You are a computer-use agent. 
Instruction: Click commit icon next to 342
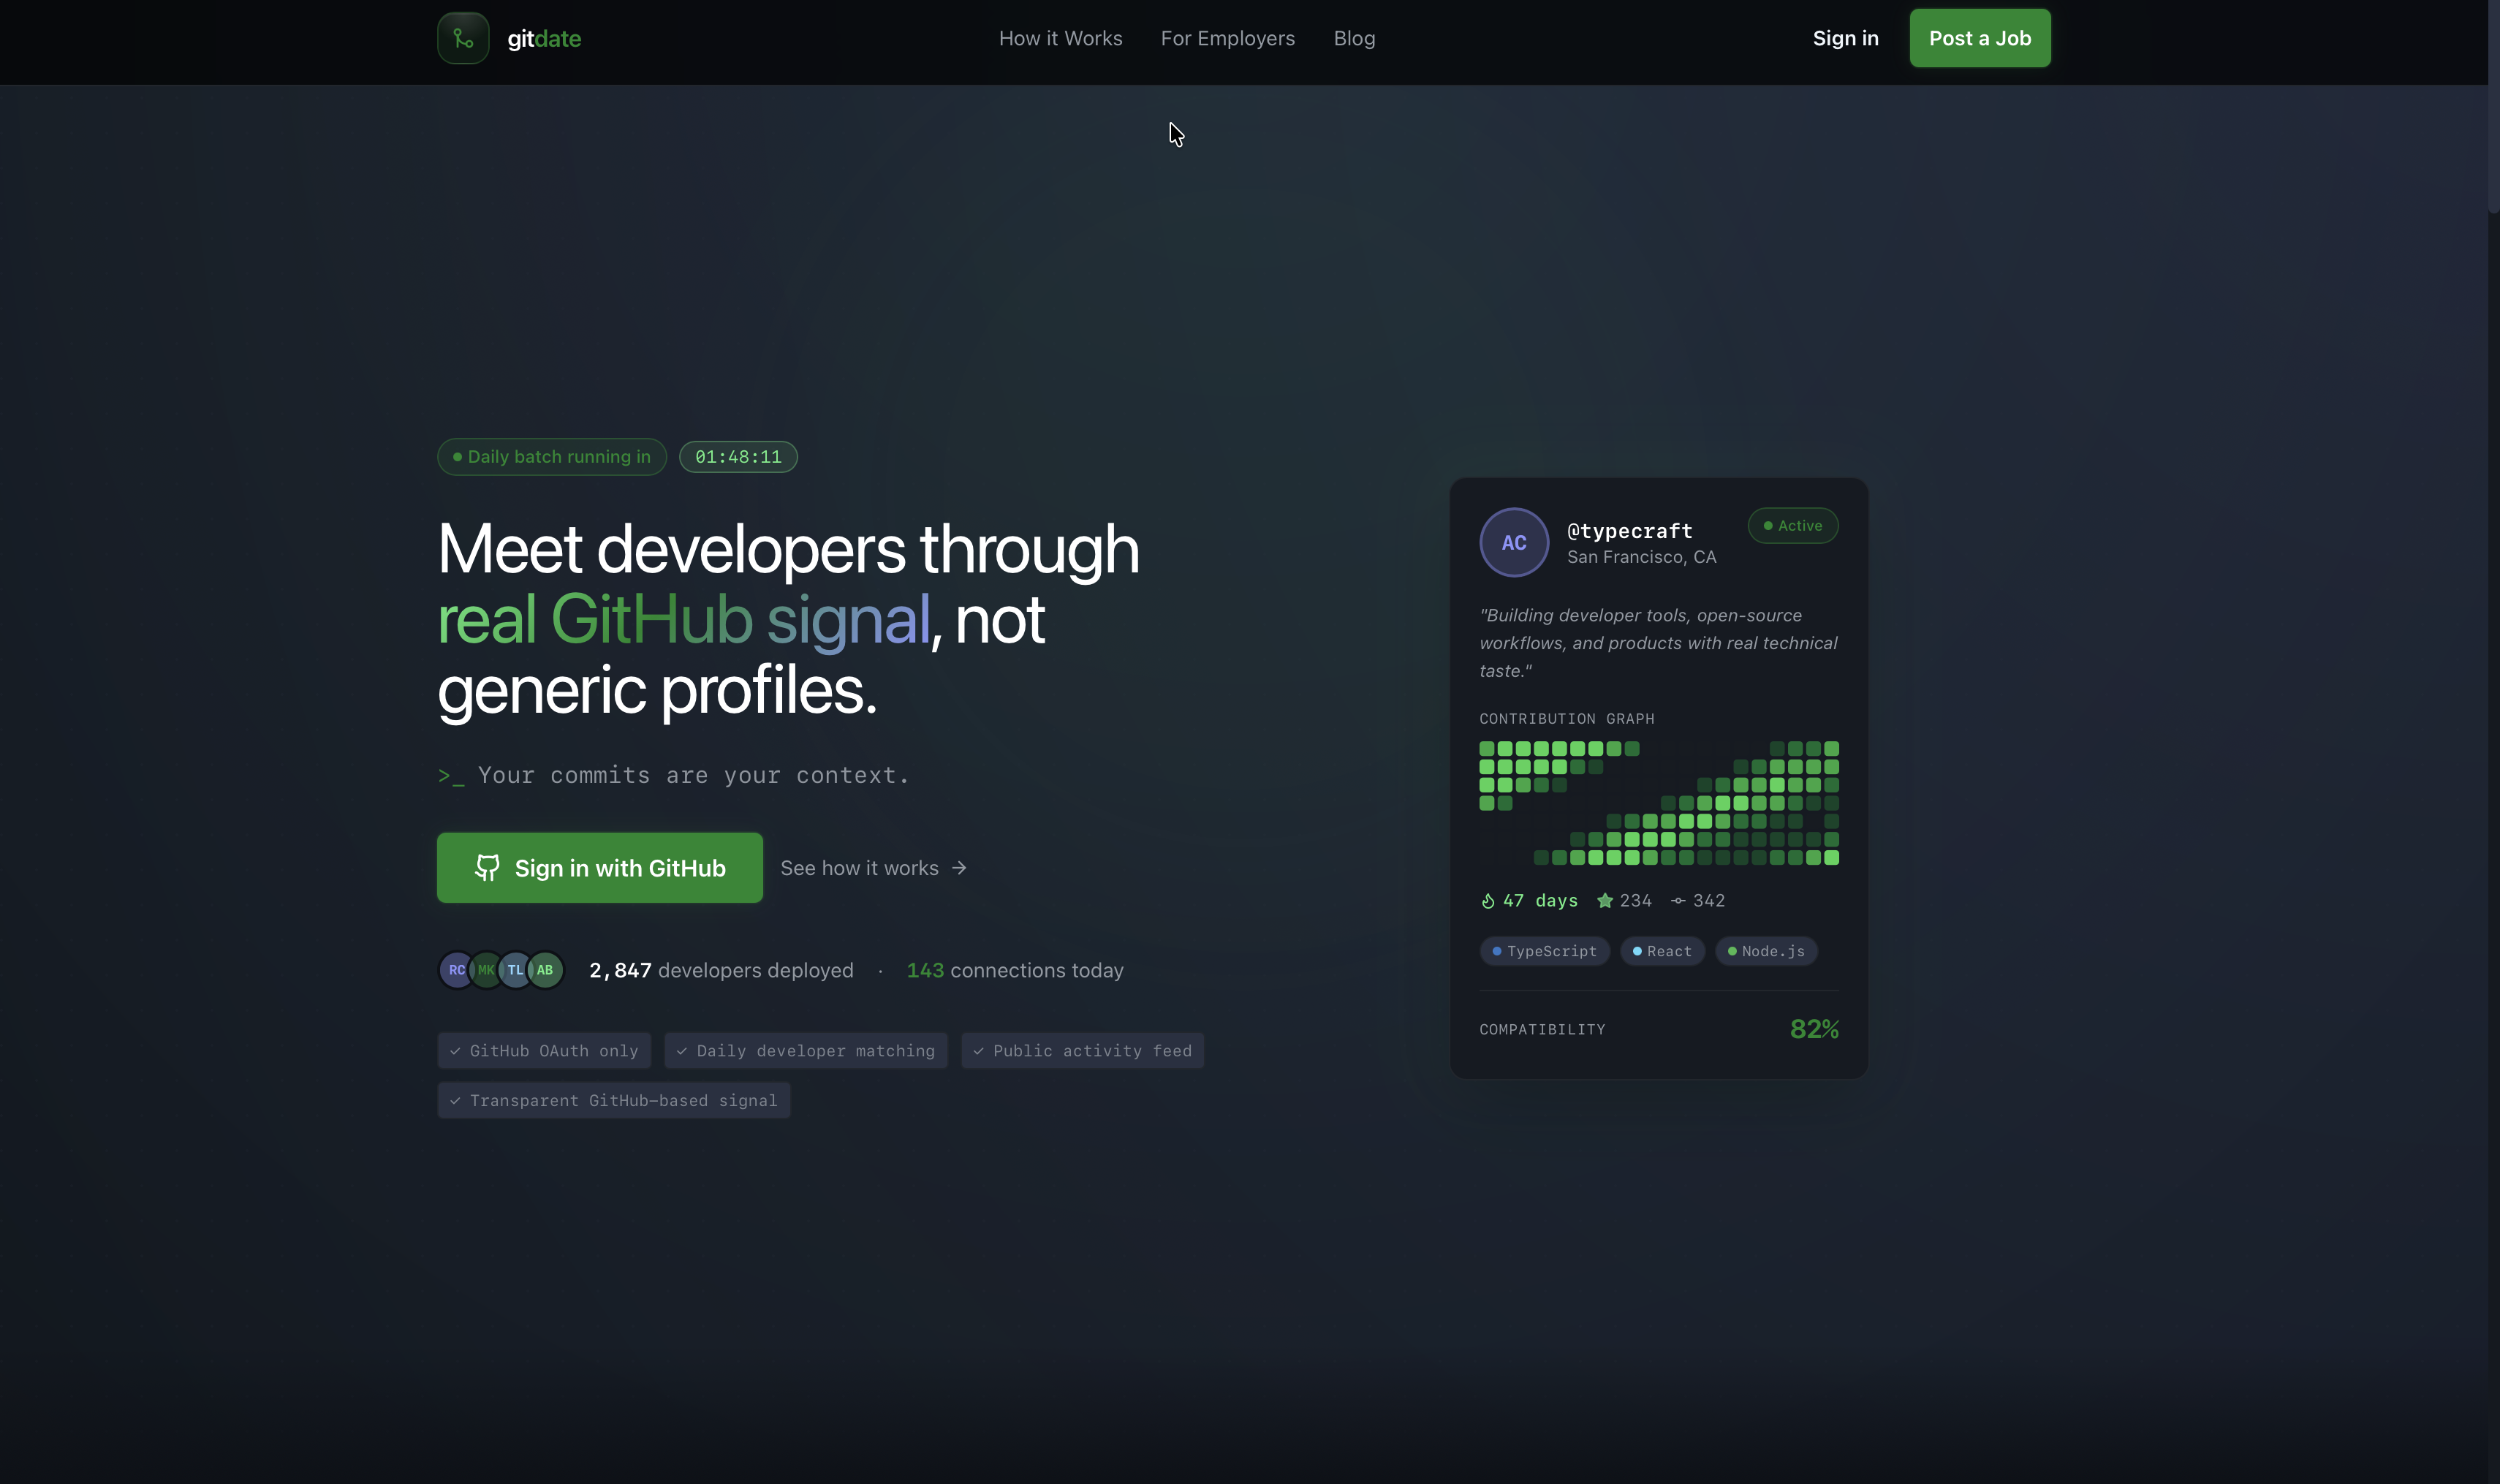point(1678,901)
